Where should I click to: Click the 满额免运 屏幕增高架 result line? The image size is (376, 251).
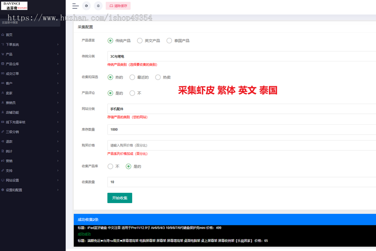coord(173,241)
